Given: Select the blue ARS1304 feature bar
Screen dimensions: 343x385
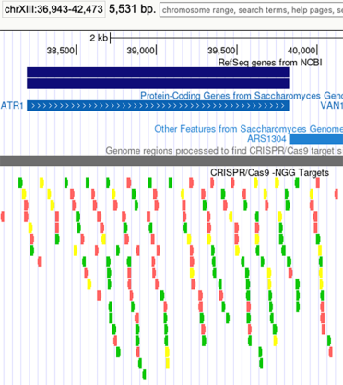Looking at the screenshot, I should click(x=316, y=139).
